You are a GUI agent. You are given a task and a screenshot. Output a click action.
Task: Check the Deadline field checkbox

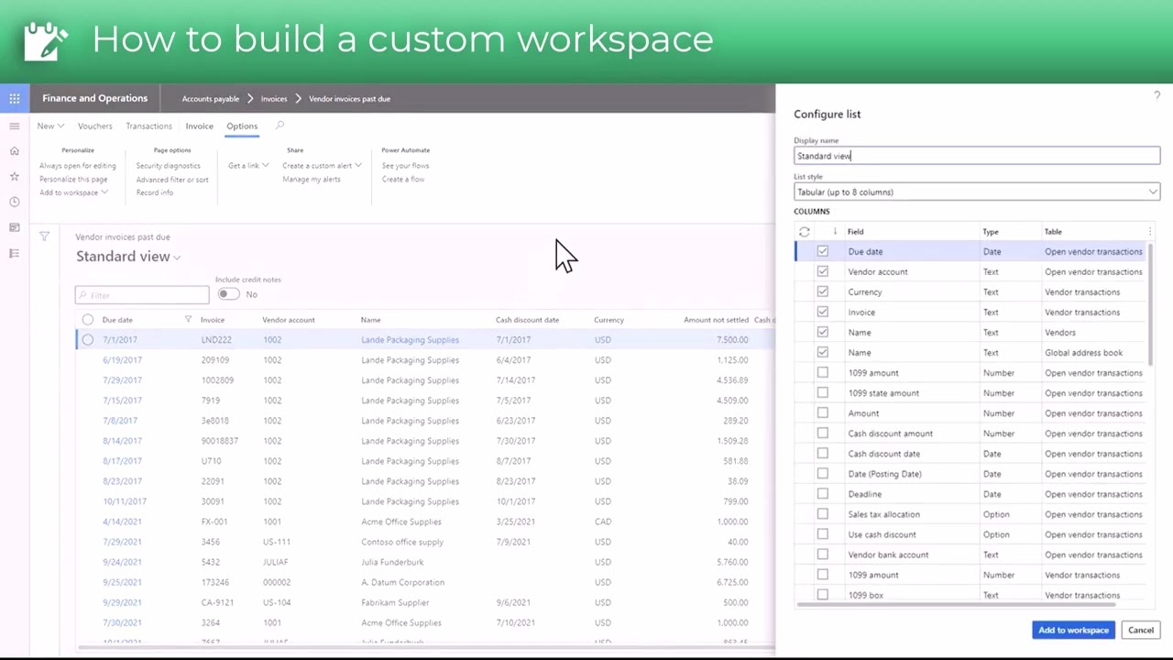823,494
